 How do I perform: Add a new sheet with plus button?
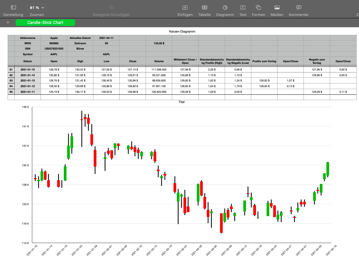pos(8,23)
